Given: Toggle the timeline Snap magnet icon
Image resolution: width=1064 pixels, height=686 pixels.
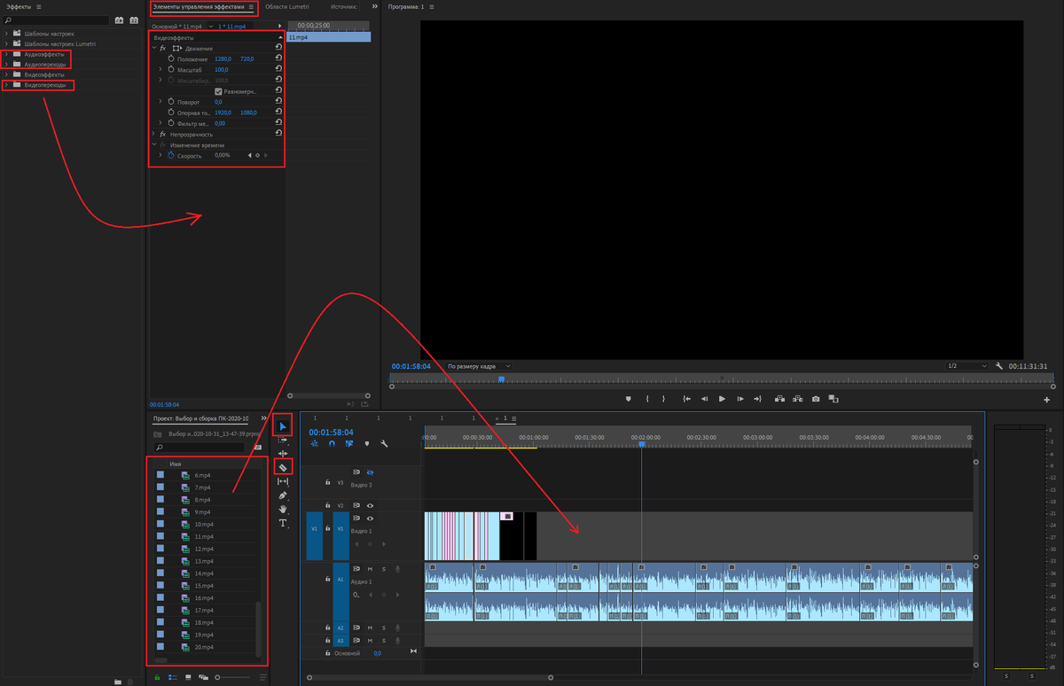Looking at the screenshot, I should 332,444.
